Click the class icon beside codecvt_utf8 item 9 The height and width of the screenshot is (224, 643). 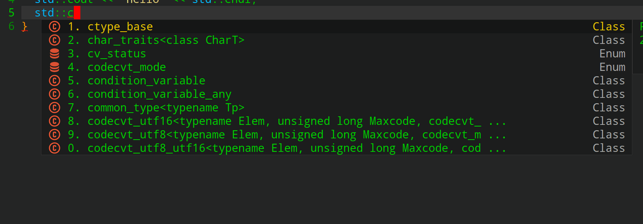point(54,135)
